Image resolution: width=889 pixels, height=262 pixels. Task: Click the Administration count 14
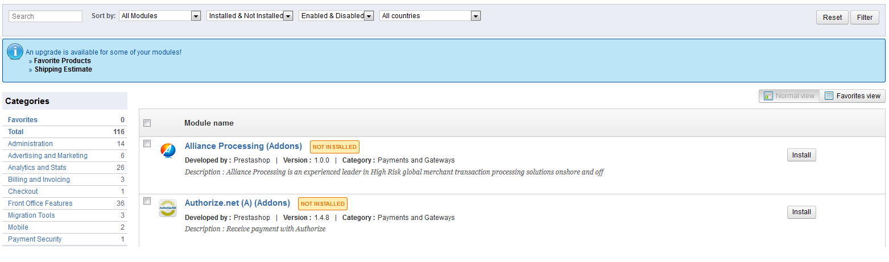[x=121, y=144]
